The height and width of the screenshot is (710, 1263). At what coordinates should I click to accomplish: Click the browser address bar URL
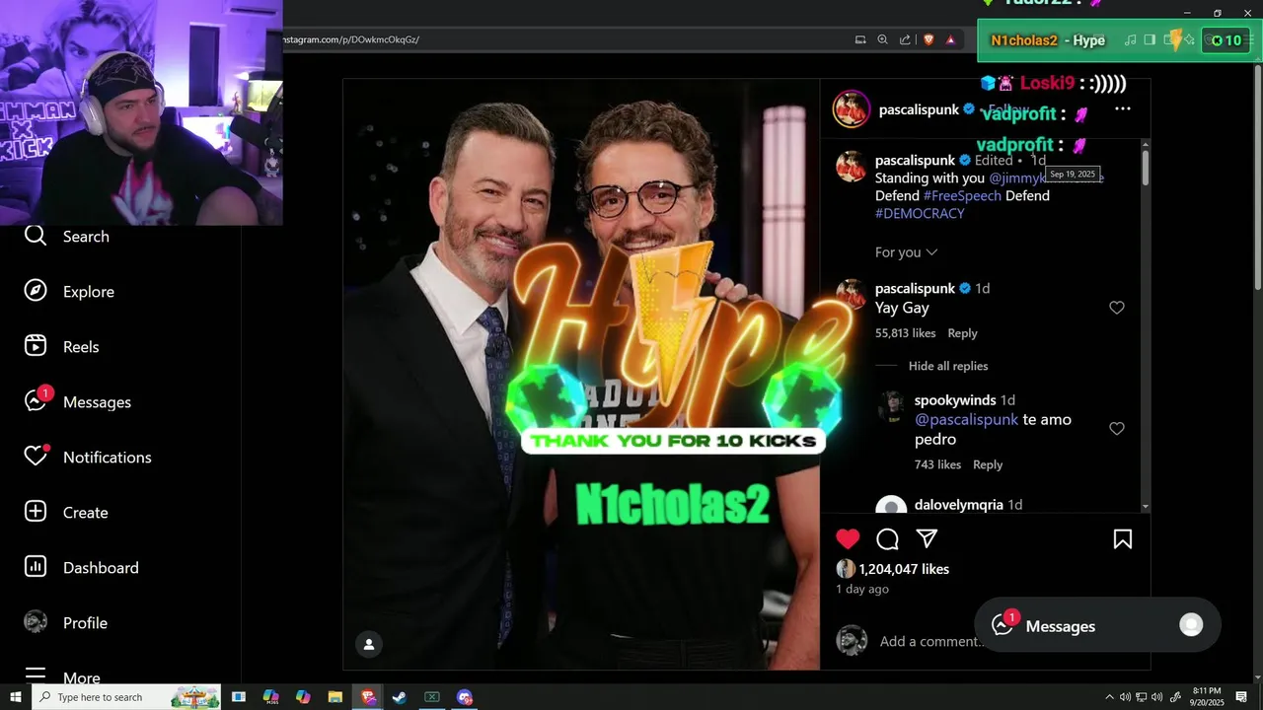coord(352,39)
